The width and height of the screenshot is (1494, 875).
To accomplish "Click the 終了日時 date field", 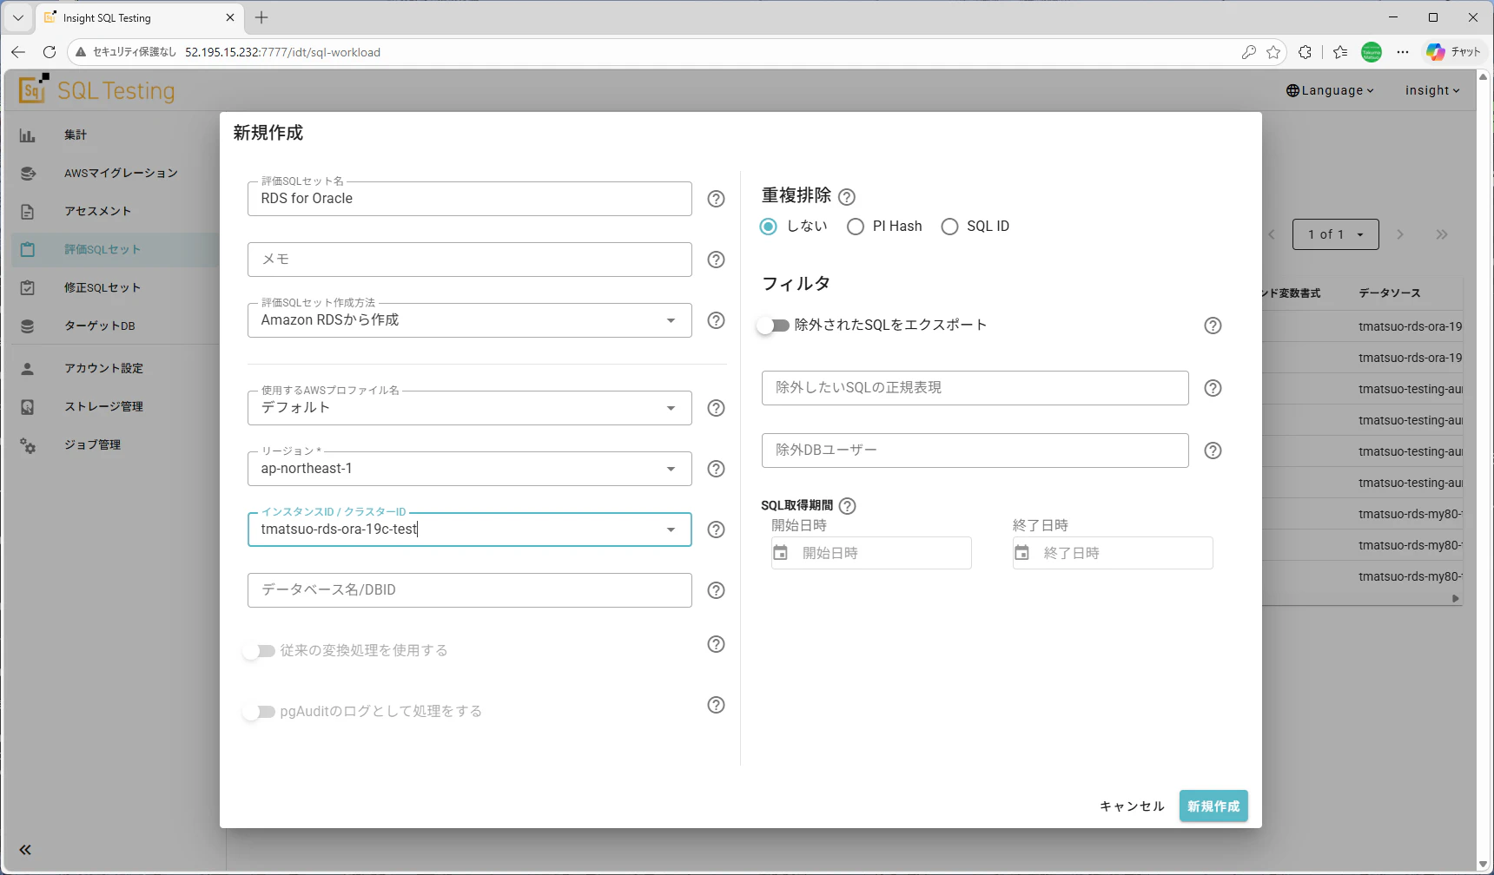I will (1113, 553).
